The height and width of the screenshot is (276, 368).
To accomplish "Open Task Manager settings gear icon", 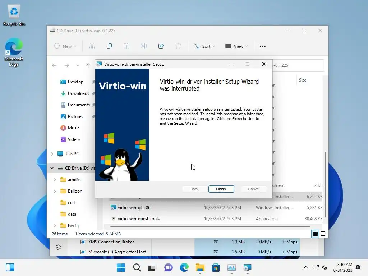I will pos(58,247).
